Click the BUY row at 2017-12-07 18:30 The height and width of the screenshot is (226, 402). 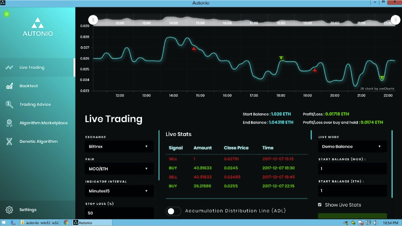coord(237,168)
